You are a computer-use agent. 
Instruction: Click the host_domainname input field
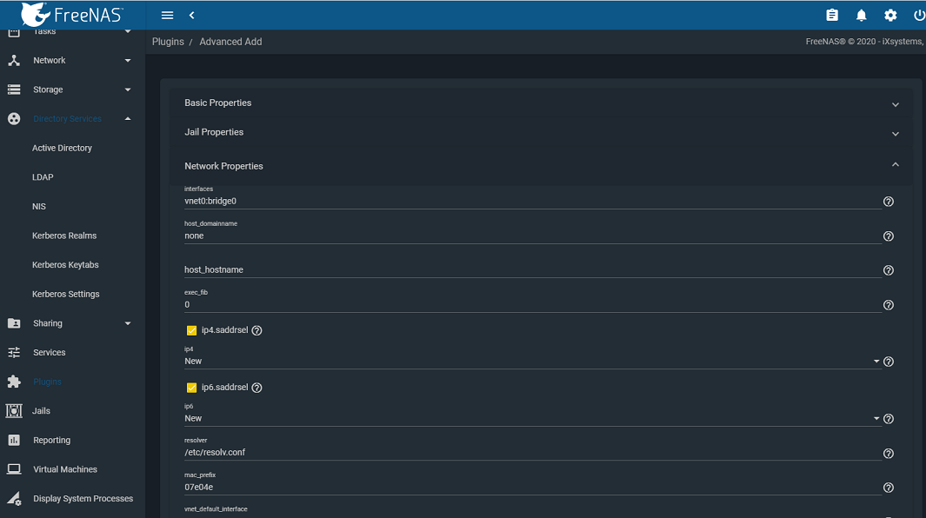pyautogui.click(x=532, y=236)
